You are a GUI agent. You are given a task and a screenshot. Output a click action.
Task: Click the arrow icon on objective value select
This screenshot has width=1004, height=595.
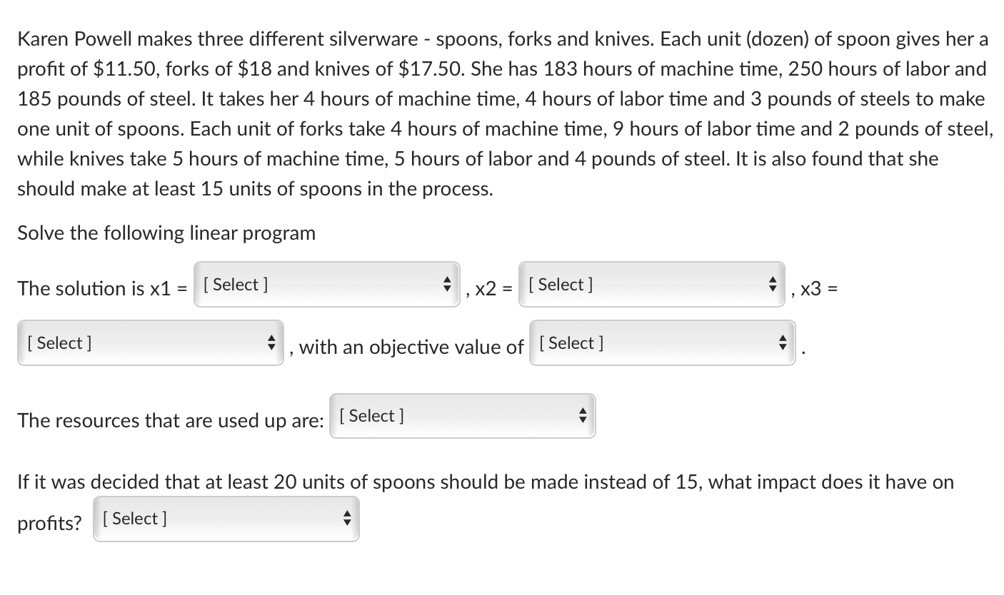pos(783,343)
